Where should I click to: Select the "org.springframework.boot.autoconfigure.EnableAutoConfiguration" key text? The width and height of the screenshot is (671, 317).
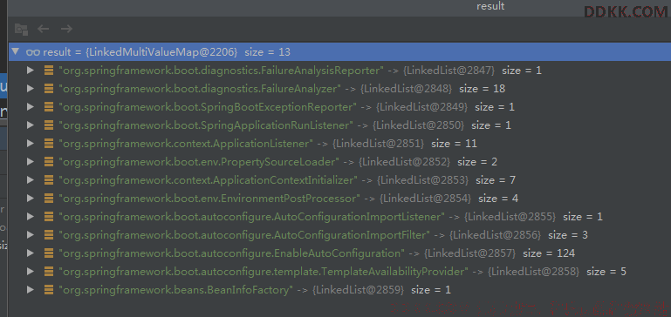coord(232,253)
